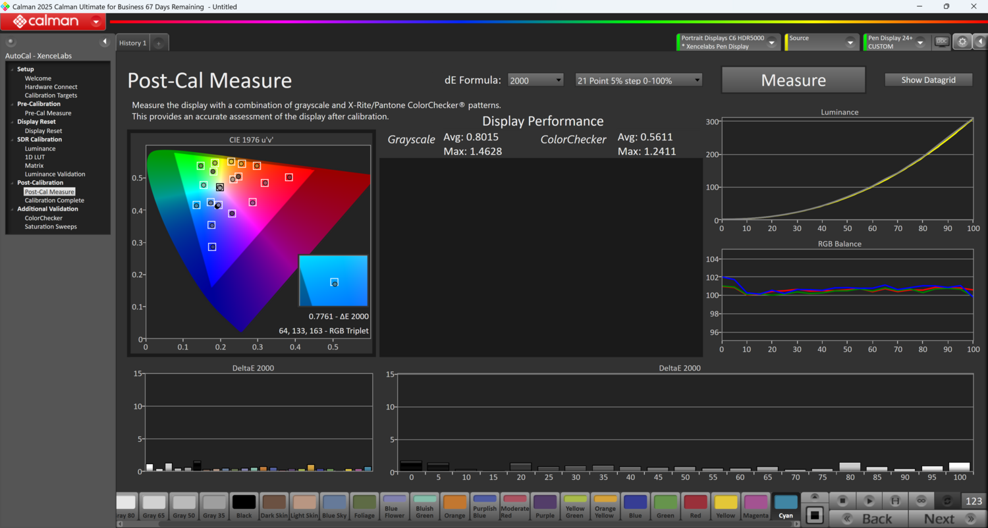Image resolution: width=988 pixels, height=528 pixels.
Task: Open the 21 Point grayscale step dropdown
Action: tap(638, 80)
